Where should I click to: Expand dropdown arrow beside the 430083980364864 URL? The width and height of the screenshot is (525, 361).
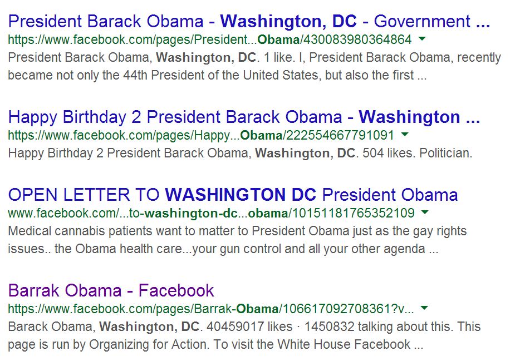(423, 39)
